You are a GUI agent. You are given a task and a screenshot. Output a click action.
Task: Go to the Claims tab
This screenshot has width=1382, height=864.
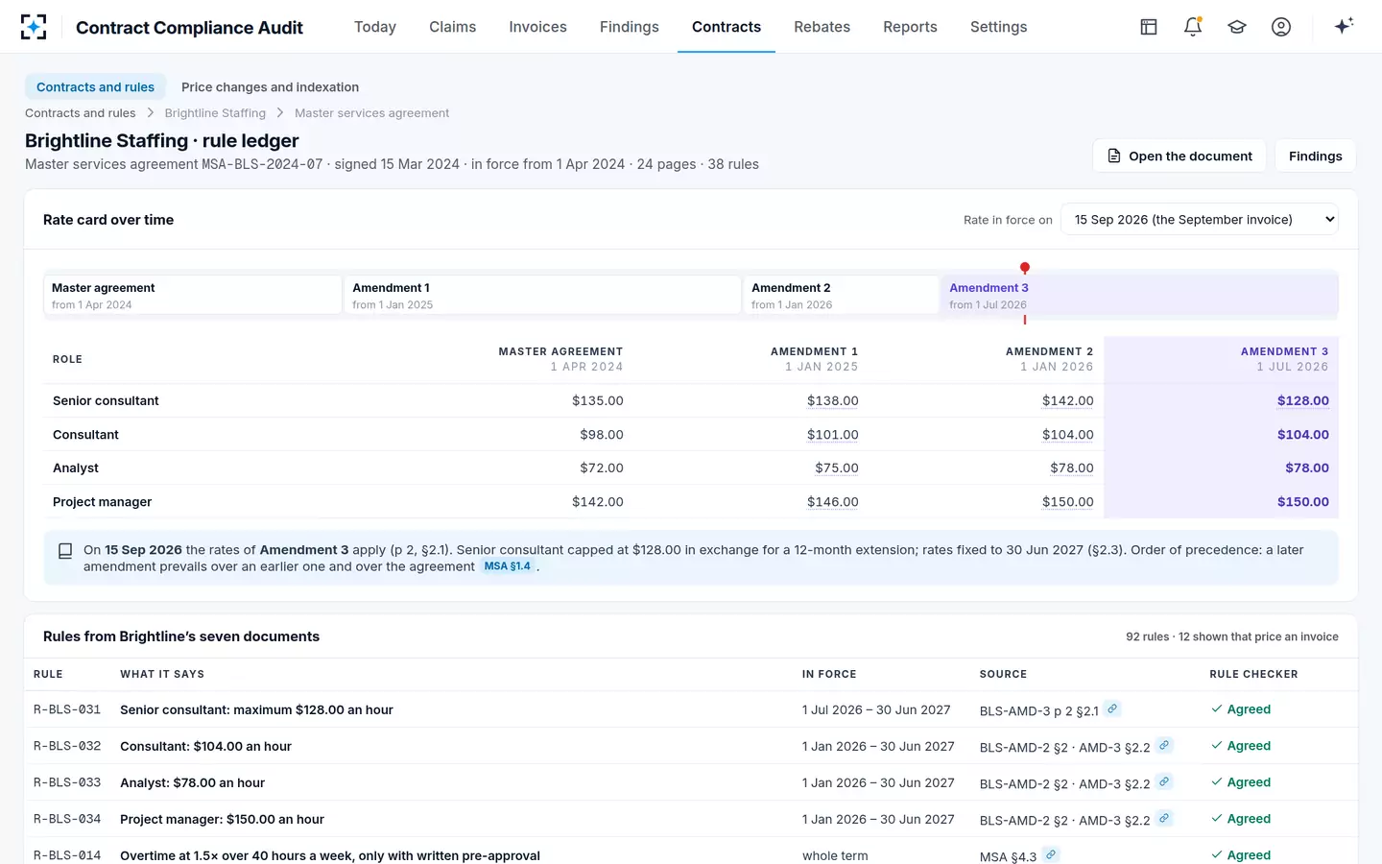tap(453, 27)
